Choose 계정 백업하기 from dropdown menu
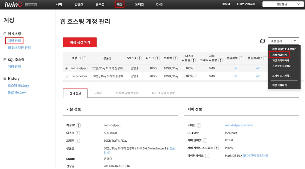305x169 pixels. click(279, 55)
